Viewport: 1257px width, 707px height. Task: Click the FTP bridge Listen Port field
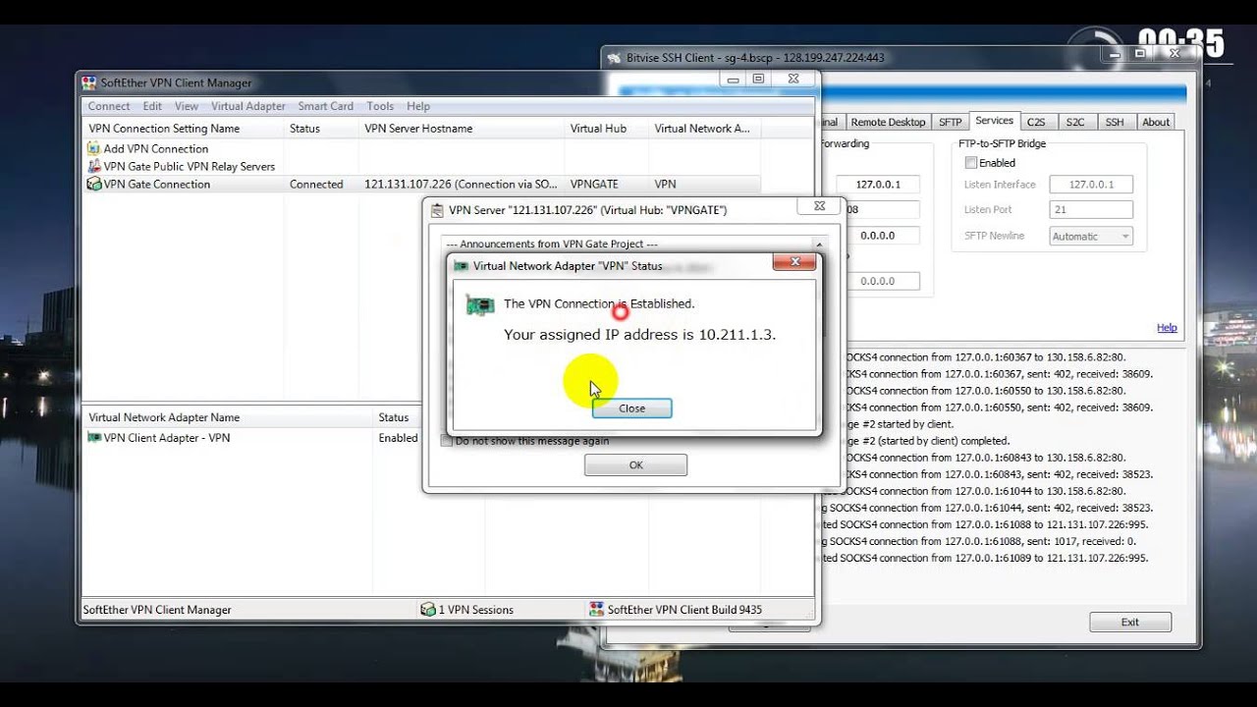[x=1090, y=210]
